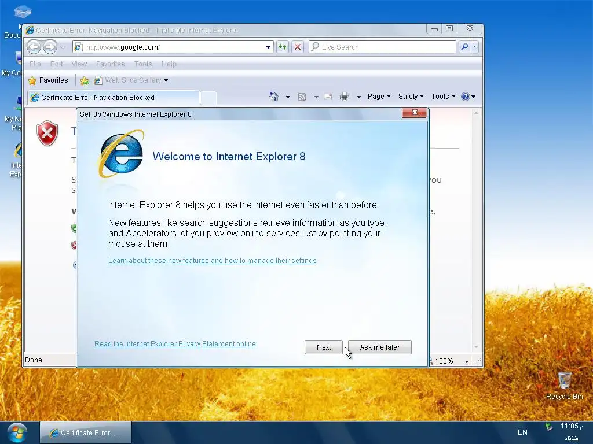This screenshot has height=444, width=593.
Task: Click the Certificate Error taskbar button
Action: click(x=86, y=432)
